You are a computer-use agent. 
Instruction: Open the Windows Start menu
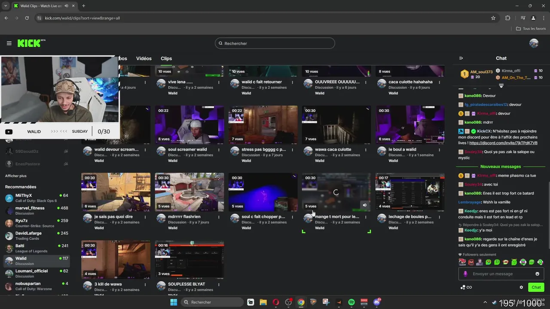point(174,302)
